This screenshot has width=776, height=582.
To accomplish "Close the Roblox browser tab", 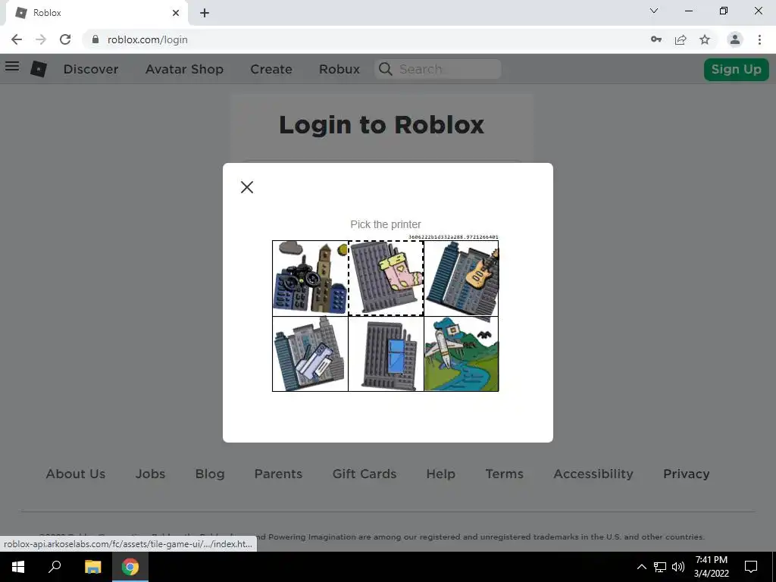I will point(176,13).
